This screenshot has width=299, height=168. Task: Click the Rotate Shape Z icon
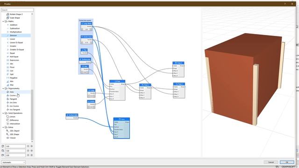tap(8, 14)
